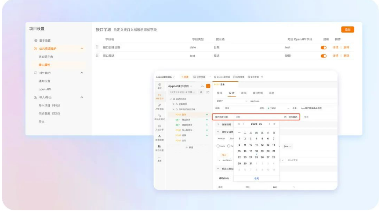Click the 对外能力 sidebar icon

click(x=35, y=73)
